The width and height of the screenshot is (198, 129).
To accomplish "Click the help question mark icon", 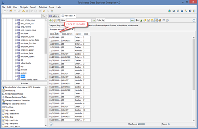I will 194,21.
